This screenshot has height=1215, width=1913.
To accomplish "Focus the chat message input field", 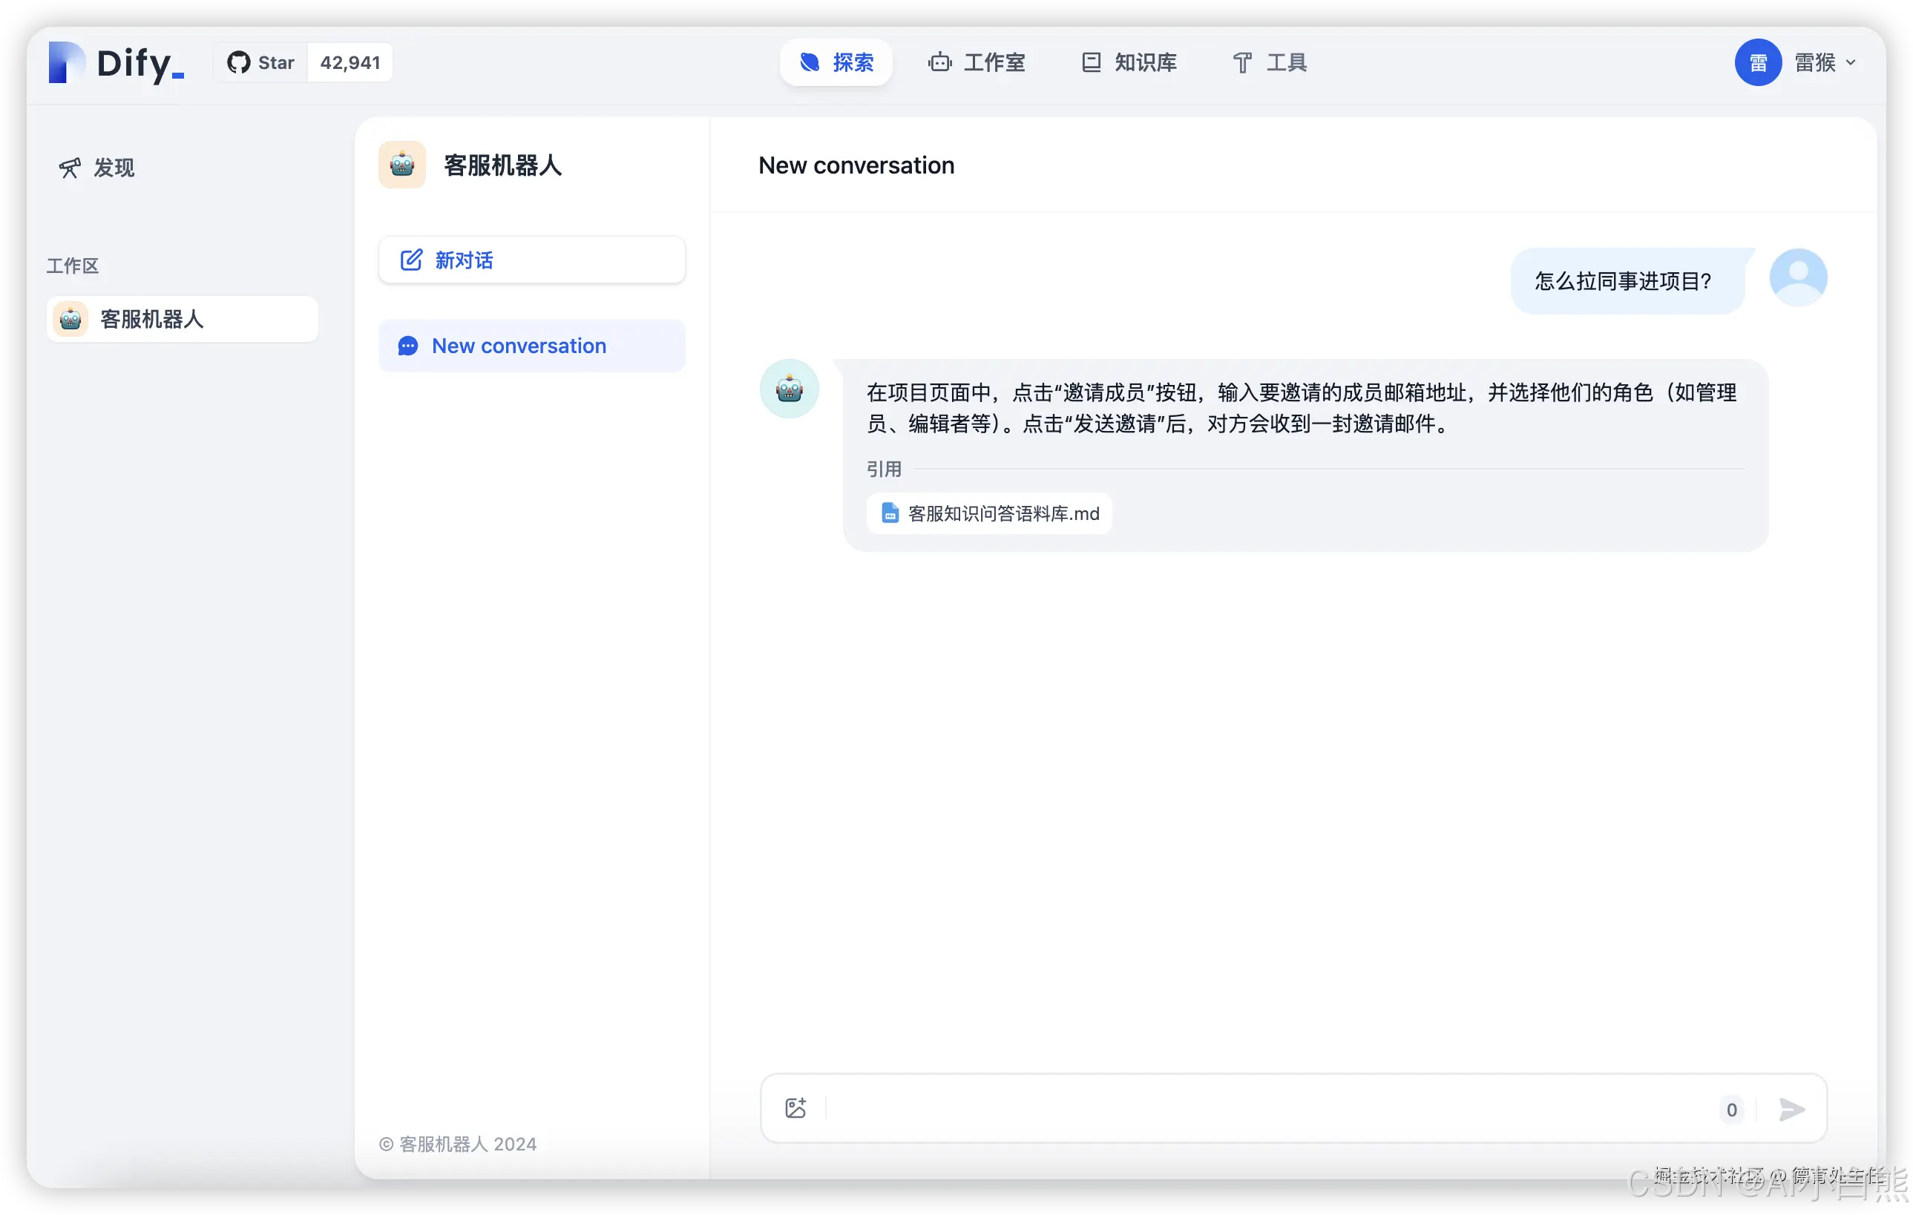I will coord(1271,1109).
